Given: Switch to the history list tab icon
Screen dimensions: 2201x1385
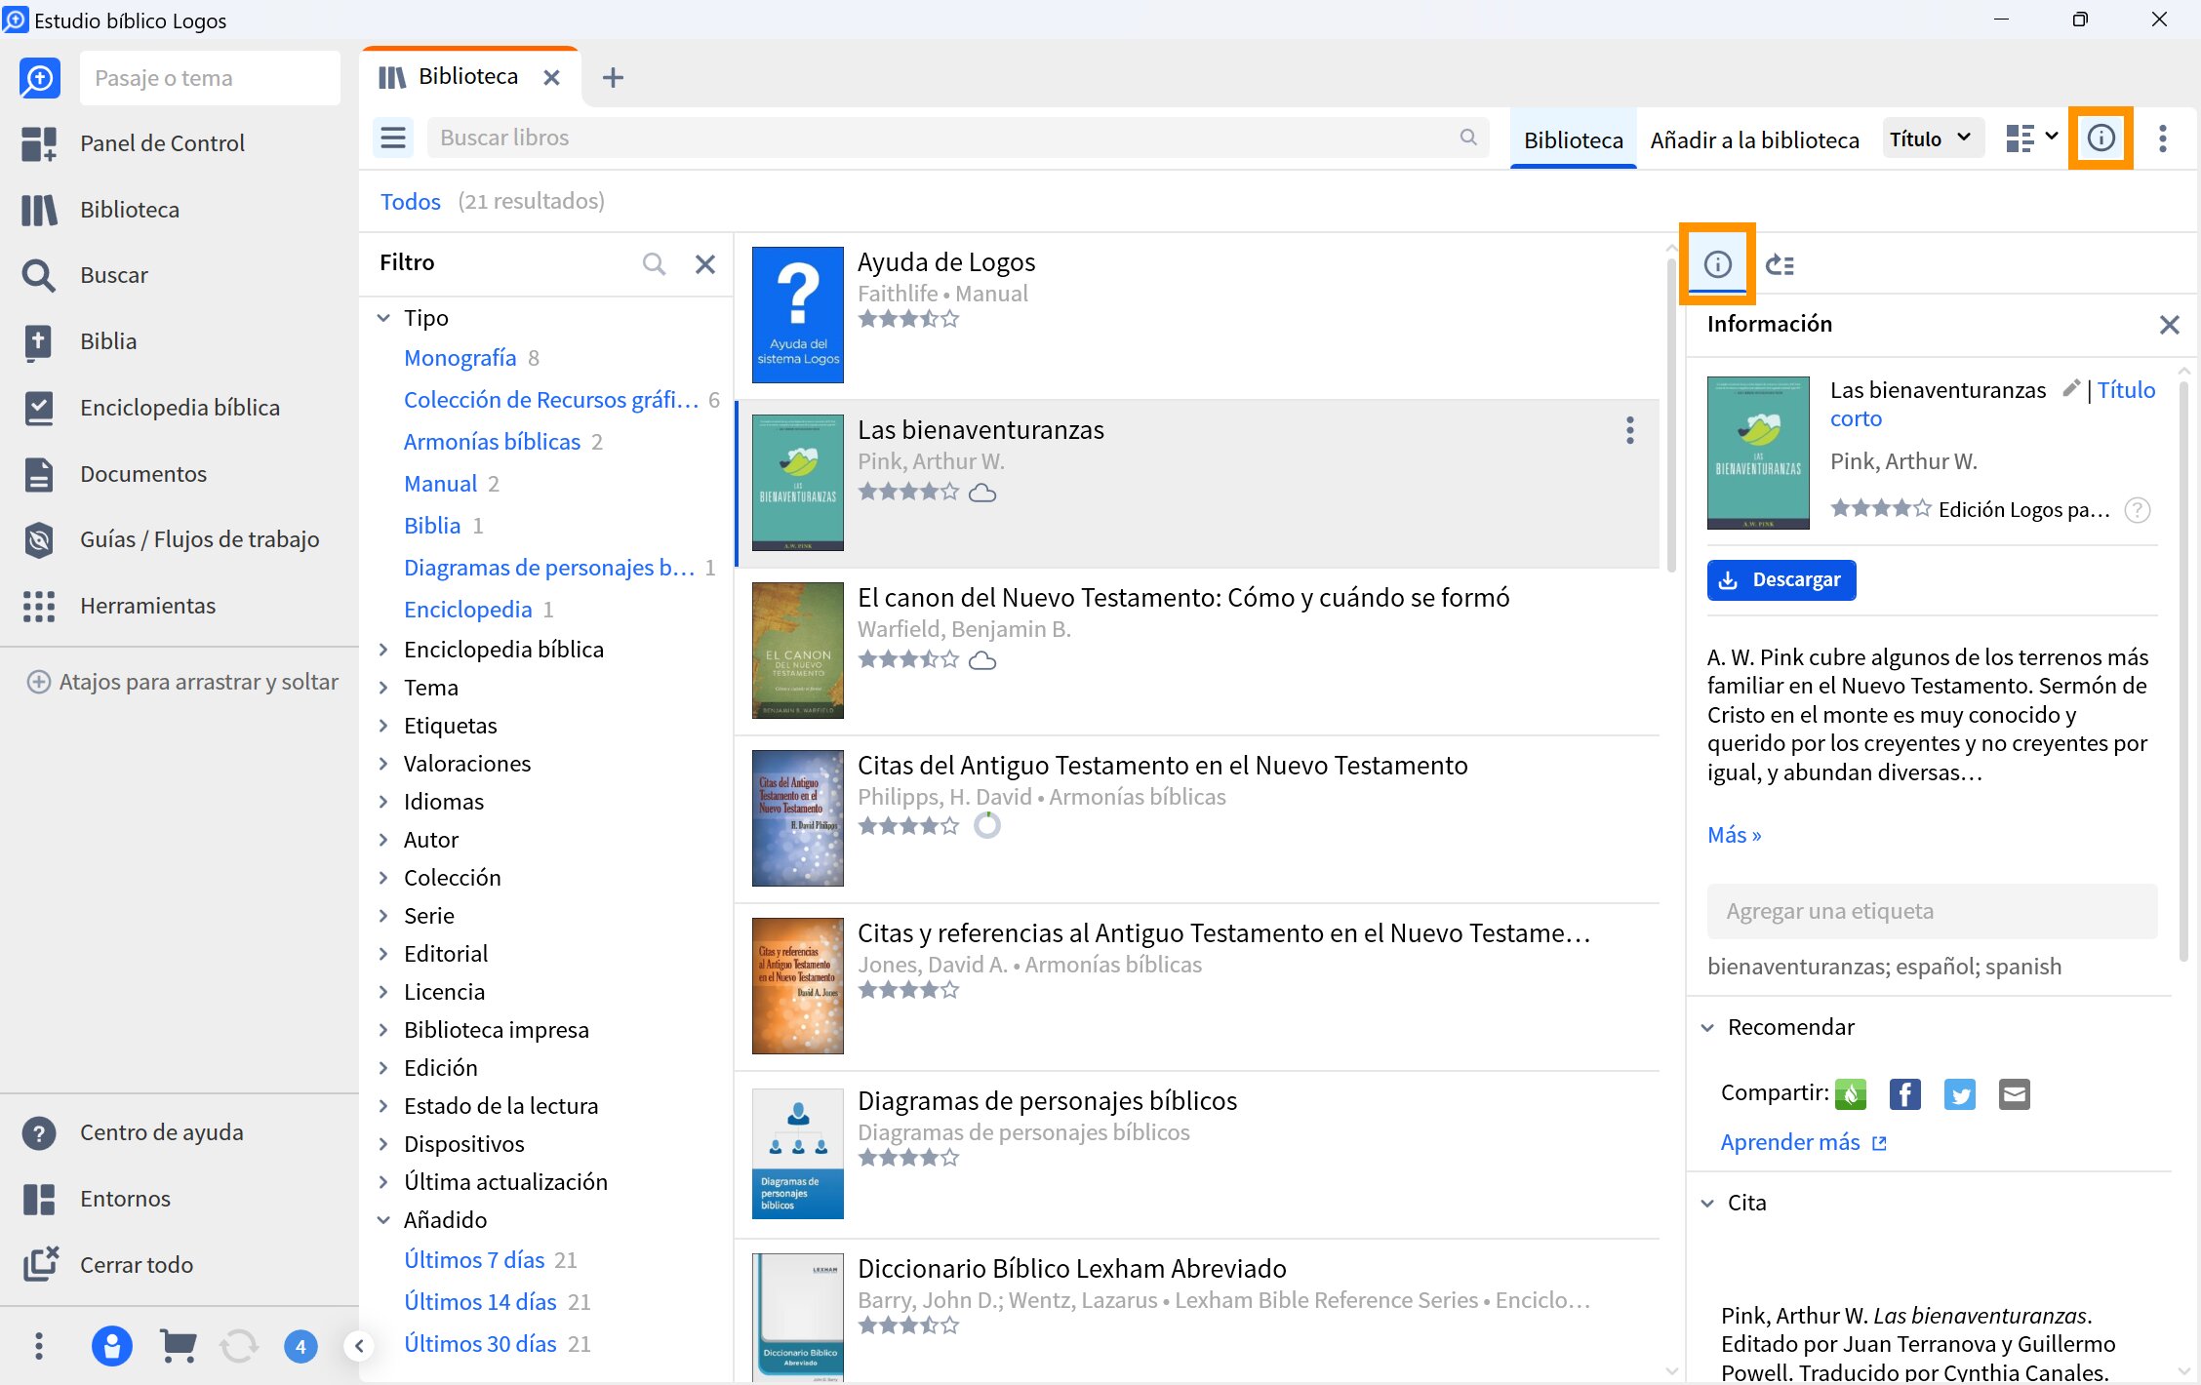Looking at the screenshot, I should pos(1780,264).
